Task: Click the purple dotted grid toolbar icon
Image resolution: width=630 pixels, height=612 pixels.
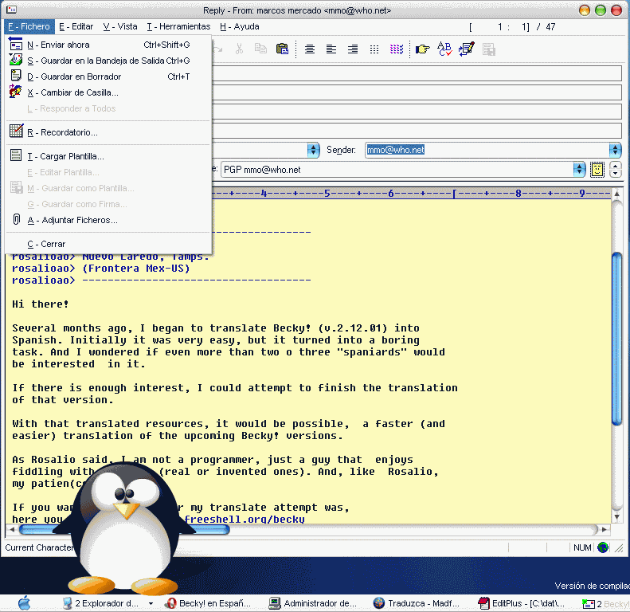Action: pyautogui.click(x=396, y=49)
